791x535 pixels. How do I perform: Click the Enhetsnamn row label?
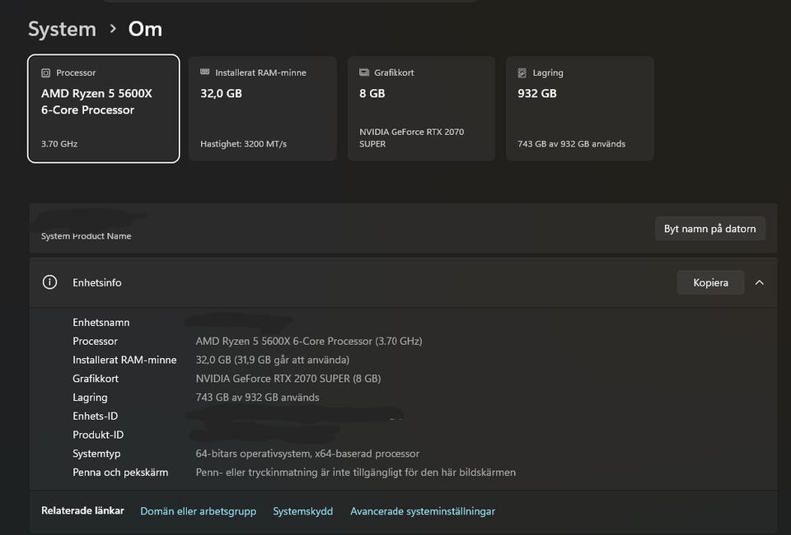pyautogui.click(x=101, y=323)
